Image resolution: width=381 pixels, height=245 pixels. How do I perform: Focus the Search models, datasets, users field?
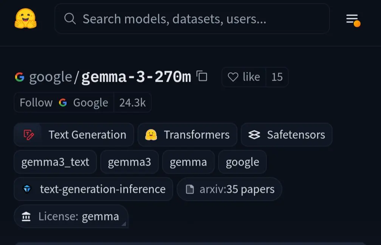click(x=192, y=19)
